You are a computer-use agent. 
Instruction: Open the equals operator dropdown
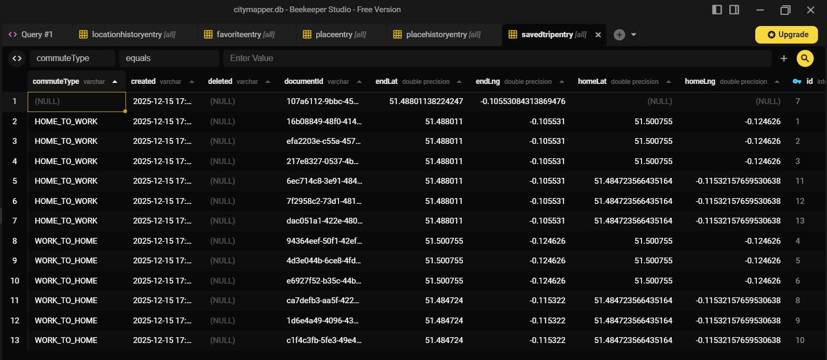tap(169, 58)
